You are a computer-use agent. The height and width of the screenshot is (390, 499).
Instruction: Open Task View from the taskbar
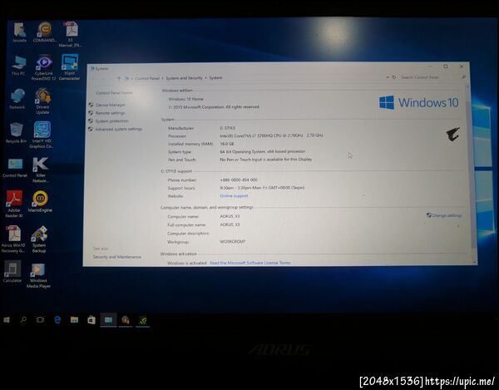pos(40,319)
